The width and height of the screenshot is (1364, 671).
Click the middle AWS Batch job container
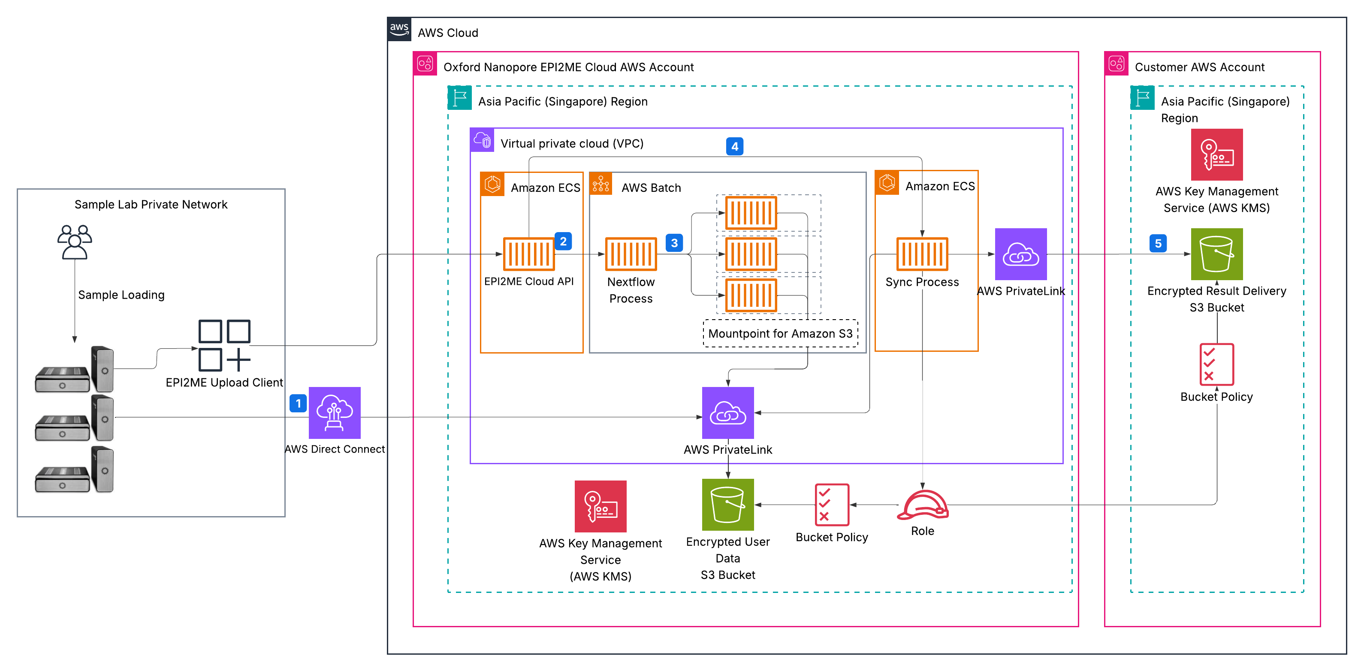point(751,254)
